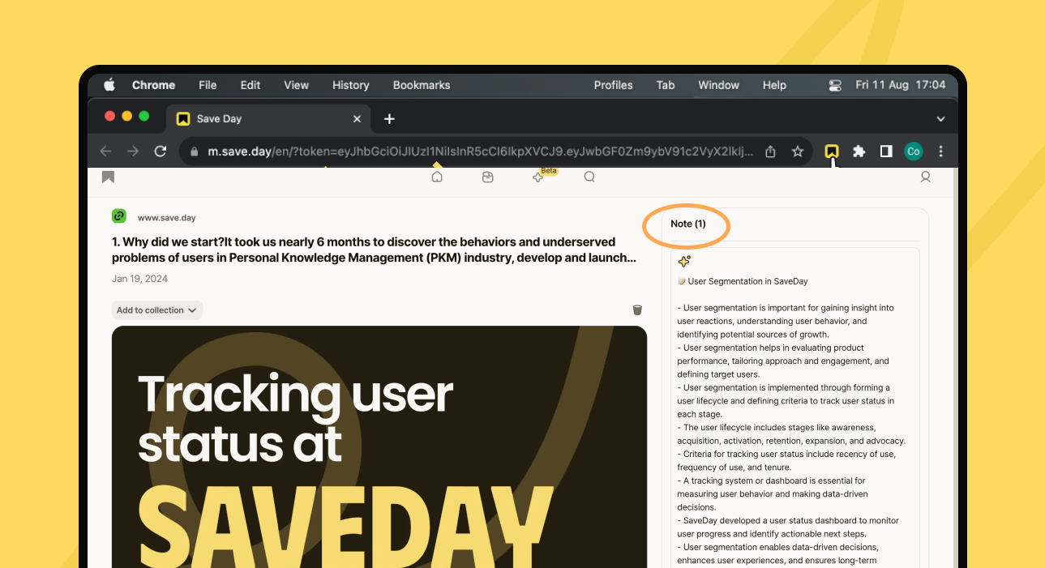Bookmark this page with star icon
This screenshot has width=1045, height=568.
tap(797, 152)
